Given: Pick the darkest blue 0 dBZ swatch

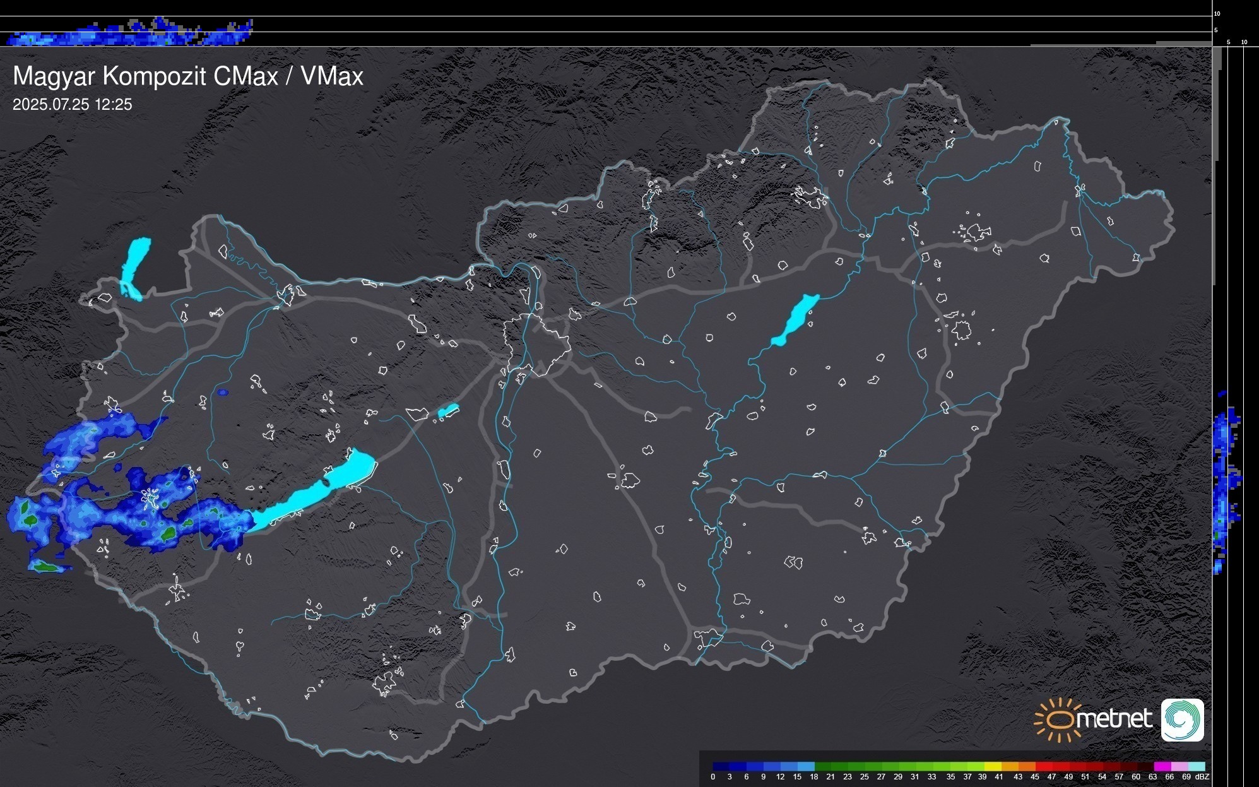Looking at the screenshot, I should tap(721, 766).
